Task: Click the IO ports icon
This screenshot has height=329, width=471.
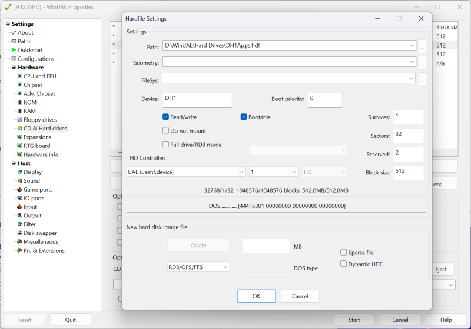Action: pos(19,198)
